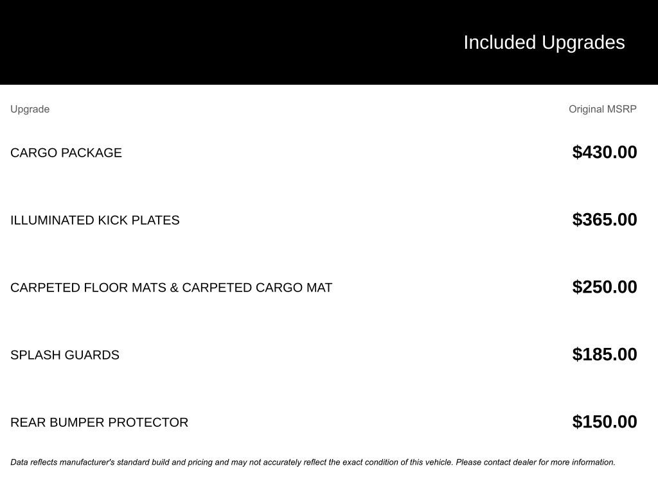
Task: Select the $150.00 MSRP value
Action: [x=605, y=422]
